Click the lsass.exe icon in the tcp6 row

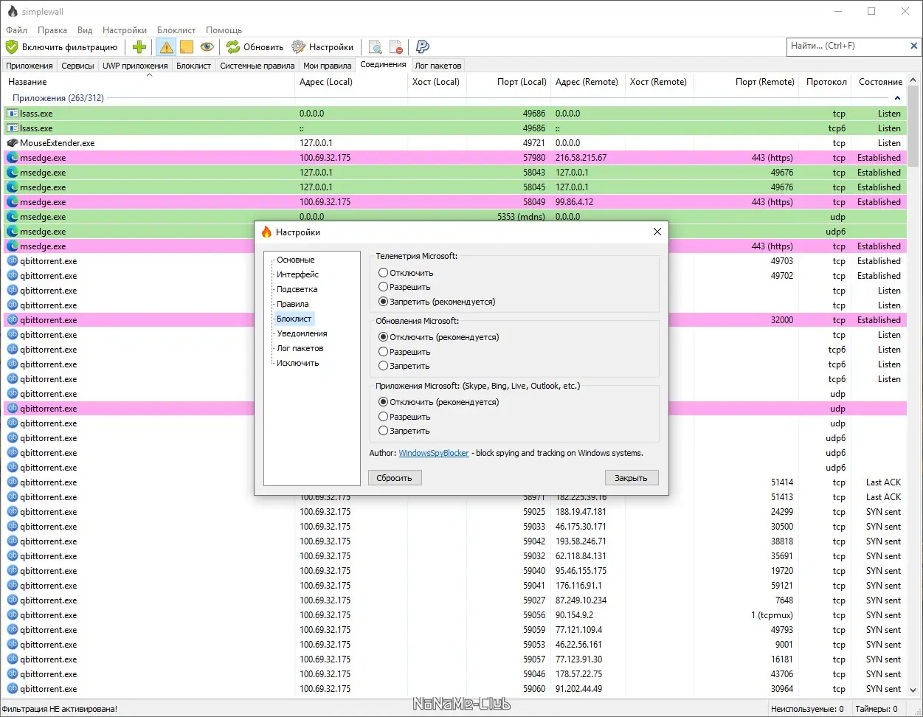click(13, 128)
